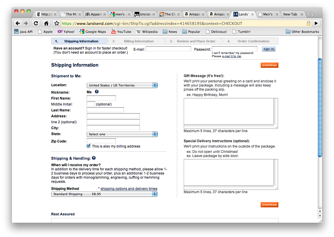
Task: Open the Google Maps bookmark
Action: (x=93, y=32)
